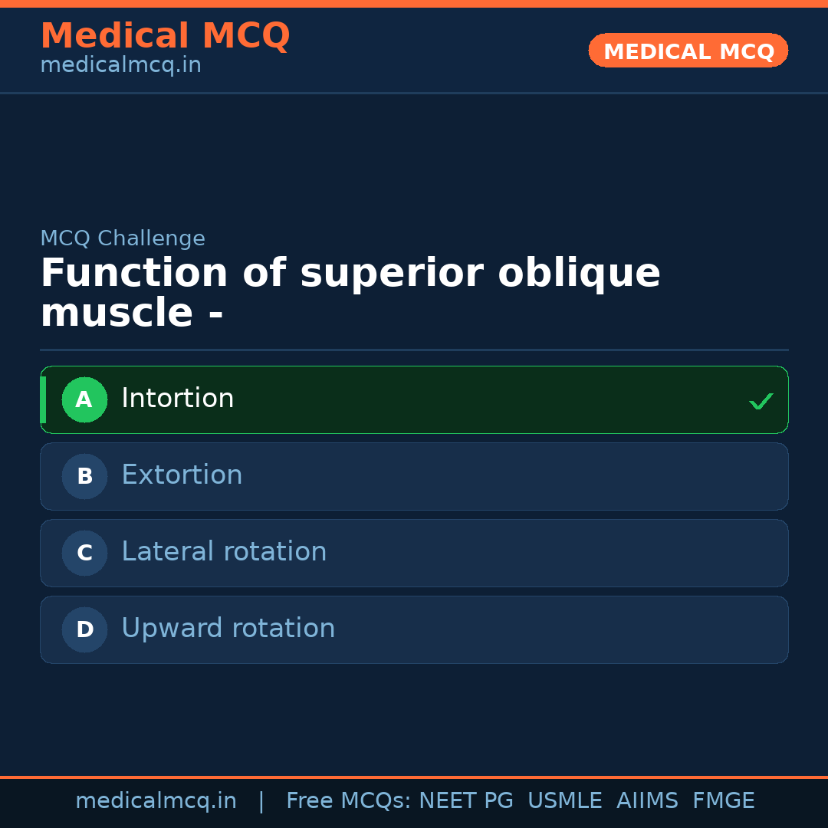Click the medicalmcq.in footer link
The image size is (828, 828).
(x=156, y=800)
